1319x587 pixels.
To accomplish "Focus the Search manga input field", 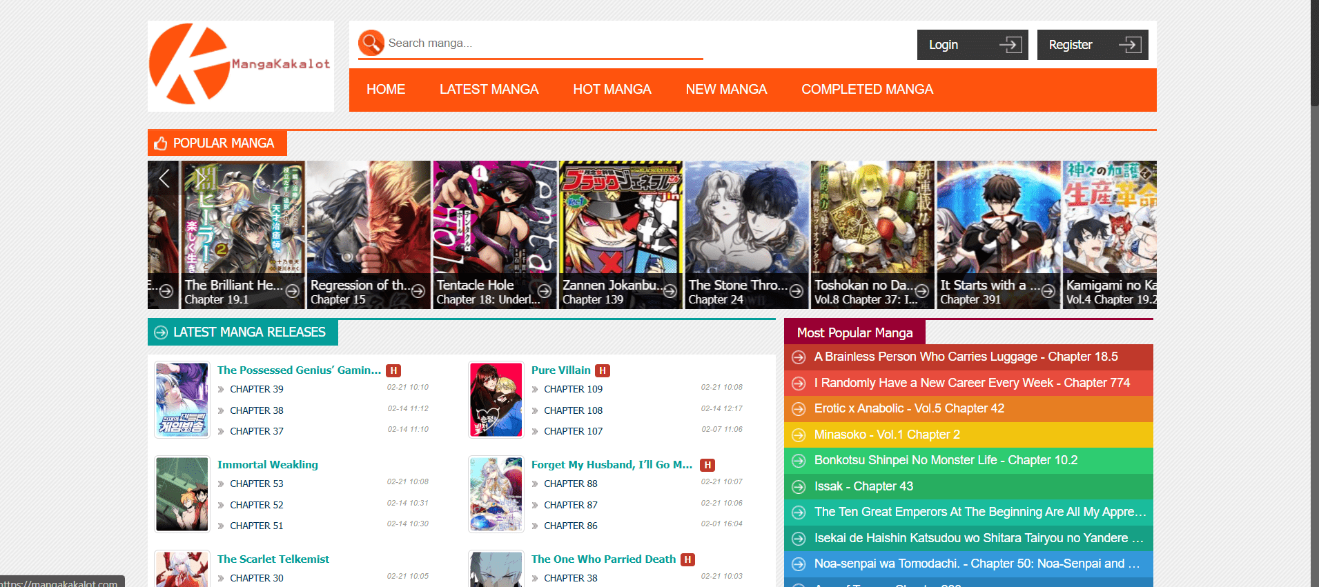I will pos(544,43).
